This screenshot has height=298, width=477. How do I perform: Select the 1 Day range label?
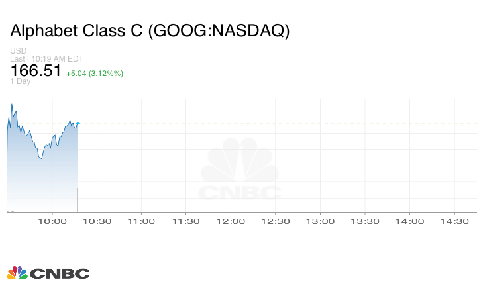click(21, 81)
